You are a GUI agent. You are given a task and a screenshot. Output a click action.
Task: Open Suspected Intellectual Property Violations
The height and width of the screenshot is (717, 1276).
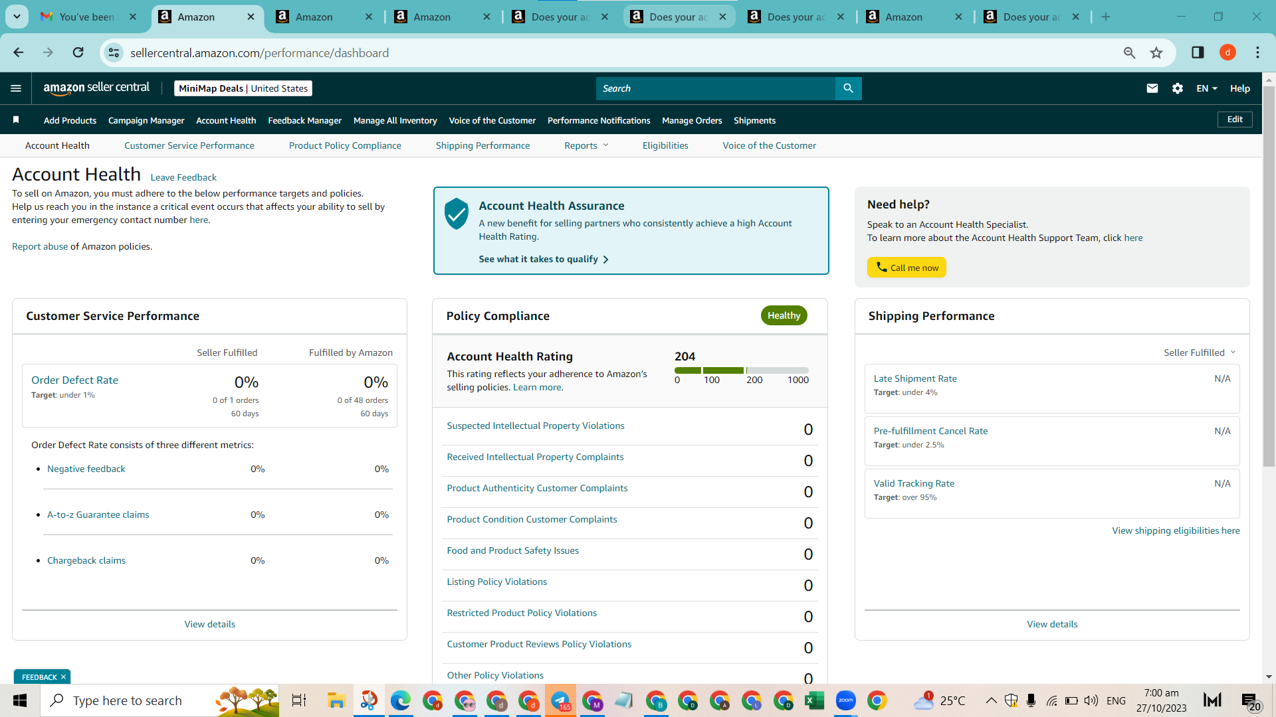pyautogui.click(x=536, y=426)
